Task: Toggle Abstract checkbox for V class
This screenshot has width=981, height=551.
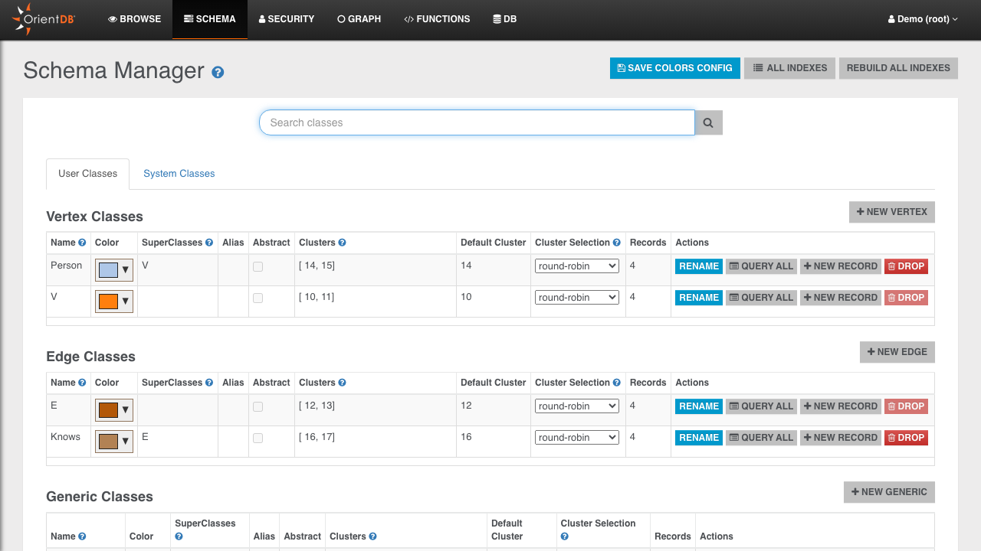Action: tap(258, 298)
